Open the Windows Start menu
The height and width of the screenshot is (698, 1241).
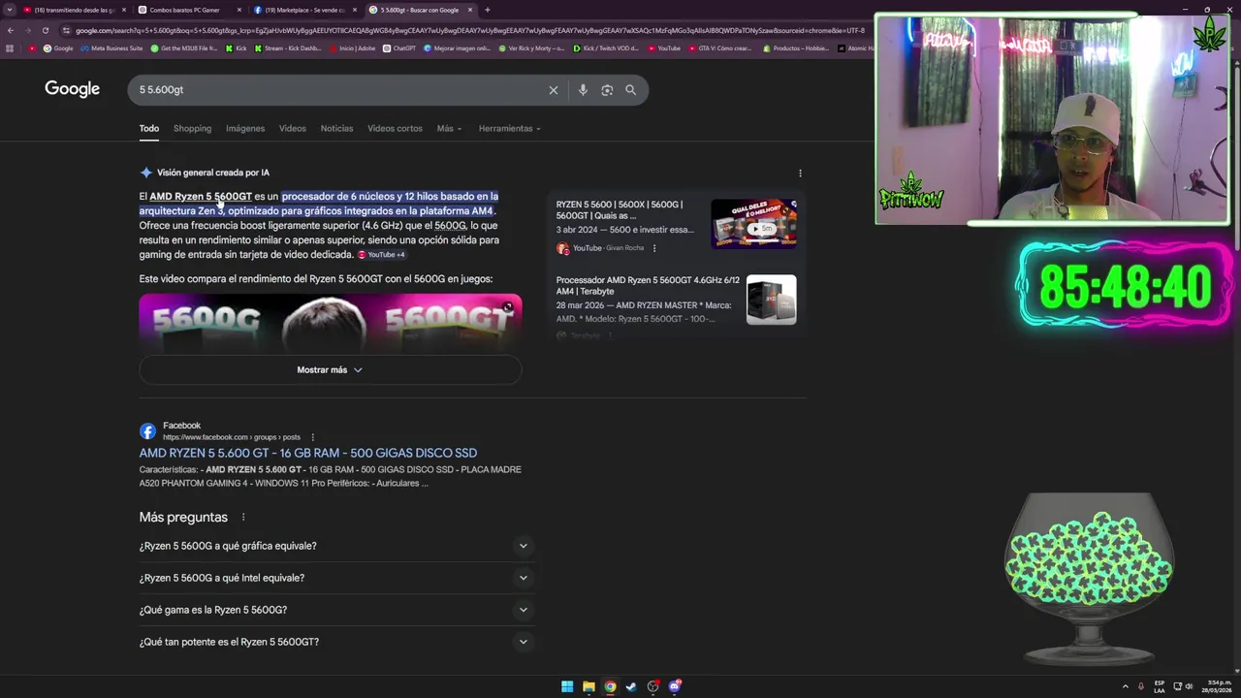coord(567,686)
